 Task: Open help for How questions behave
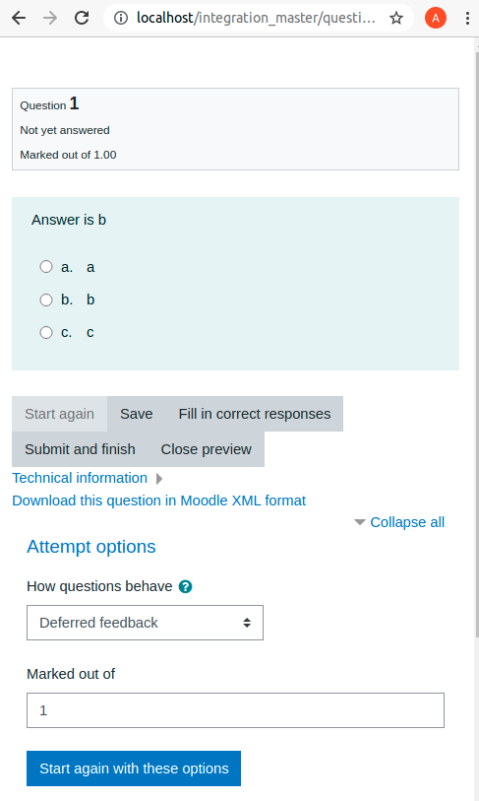(186, 586)
